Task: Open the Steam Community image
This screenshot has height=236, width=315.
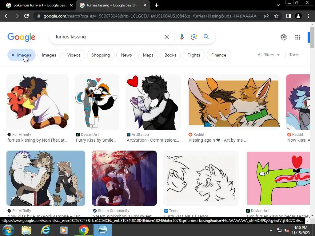Action: pyautogui.click(x=124, y=178)
